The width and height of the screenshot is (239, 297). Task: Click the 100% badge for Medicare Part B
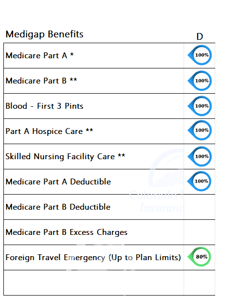pyautogui.click(x=200, y=81)
